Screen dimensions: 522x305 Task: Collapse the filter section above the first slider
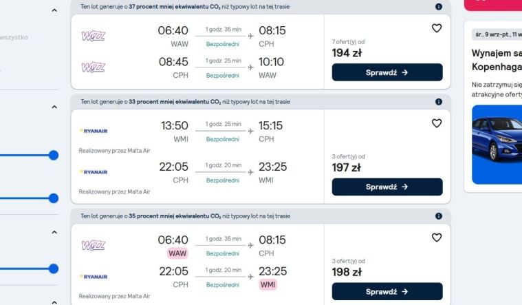[54, 107]
